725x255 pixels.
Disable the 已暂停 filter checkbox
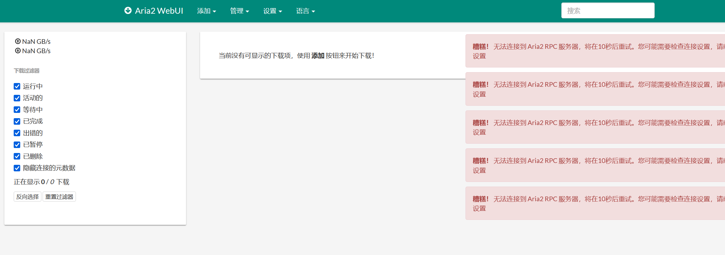pos(17,145)
